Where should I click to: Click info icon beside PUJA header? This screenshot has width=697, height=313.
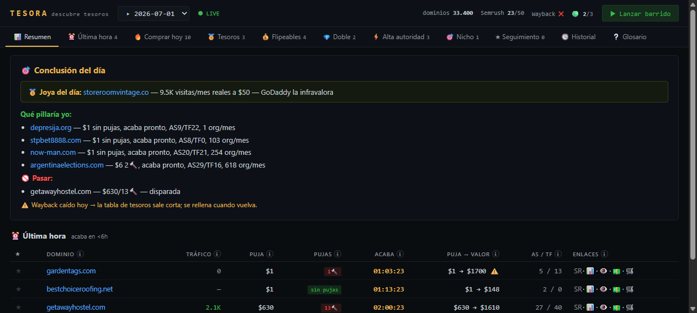click(270, 254)
